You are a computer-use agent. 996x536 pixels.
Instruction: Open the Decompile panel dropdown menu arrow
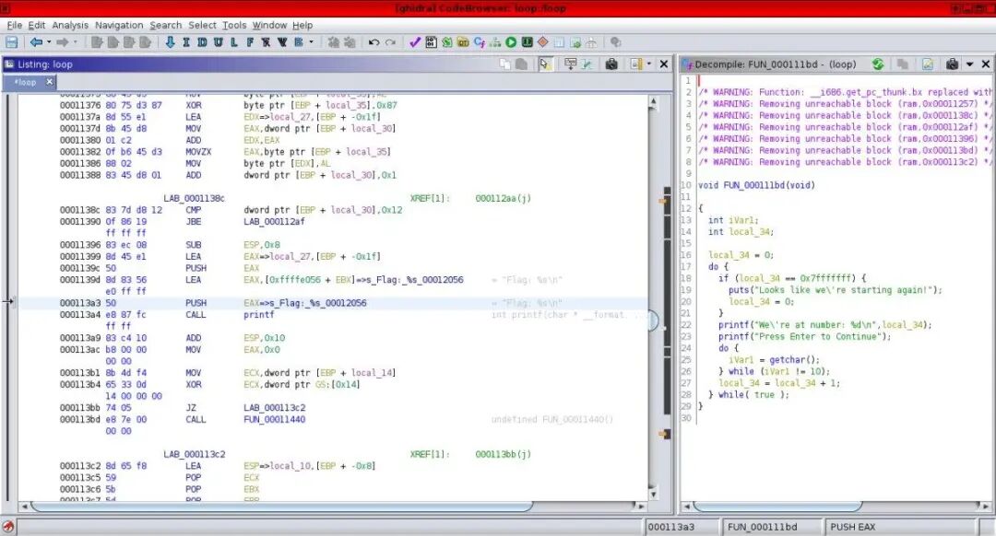[x=970, y=64]
